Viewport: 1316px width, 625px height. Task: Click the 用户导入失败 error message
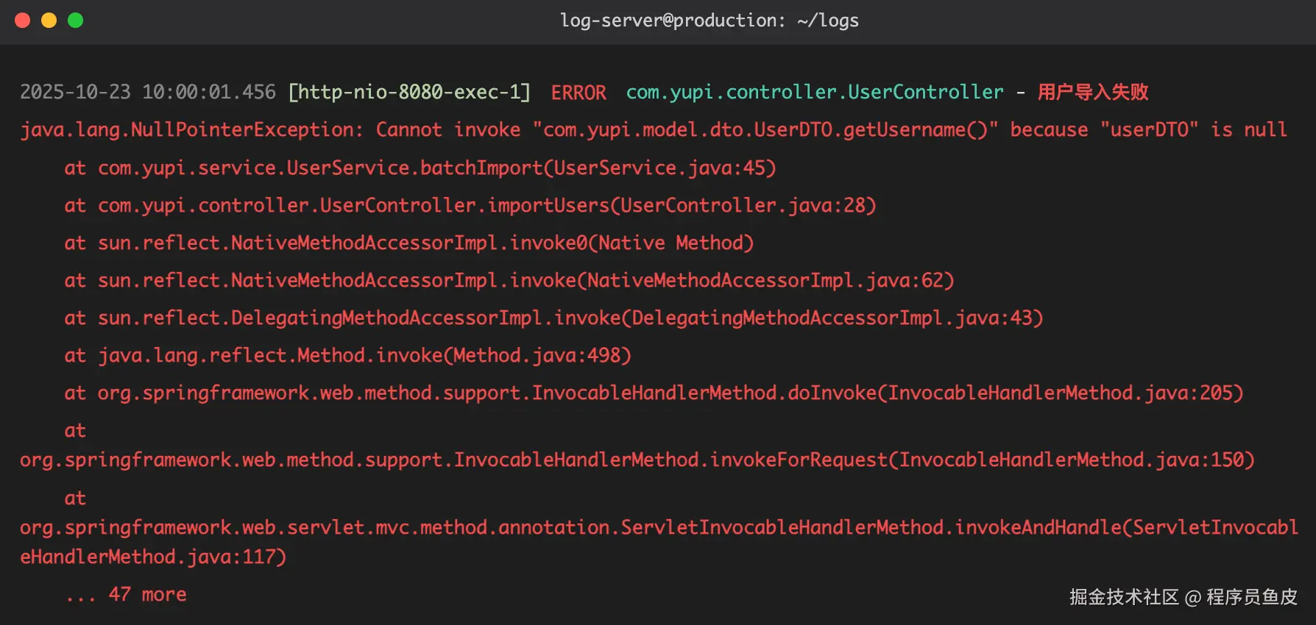(1093, 92)
